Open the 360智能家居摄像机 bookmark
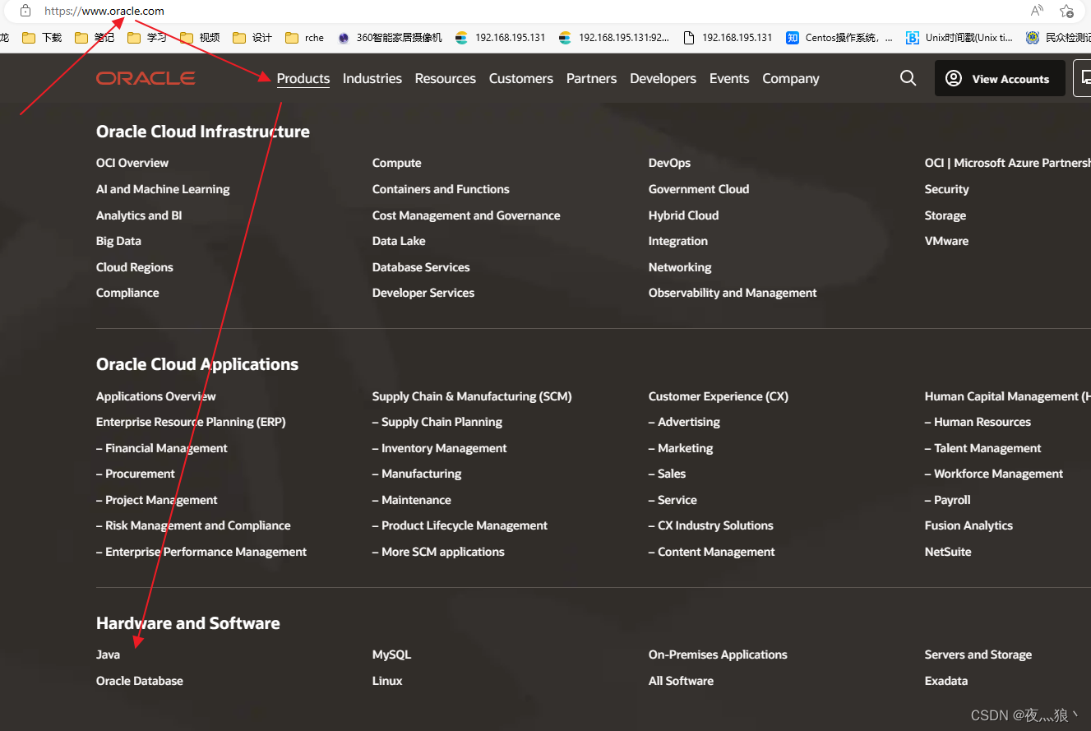1091x731 pixels. coord(390,37)
